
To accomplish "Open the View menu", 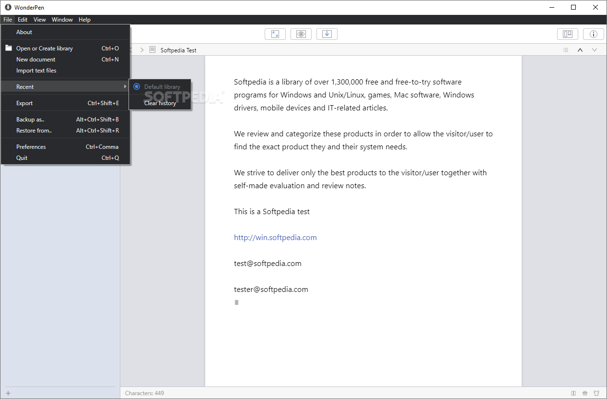I will point(40,20).
